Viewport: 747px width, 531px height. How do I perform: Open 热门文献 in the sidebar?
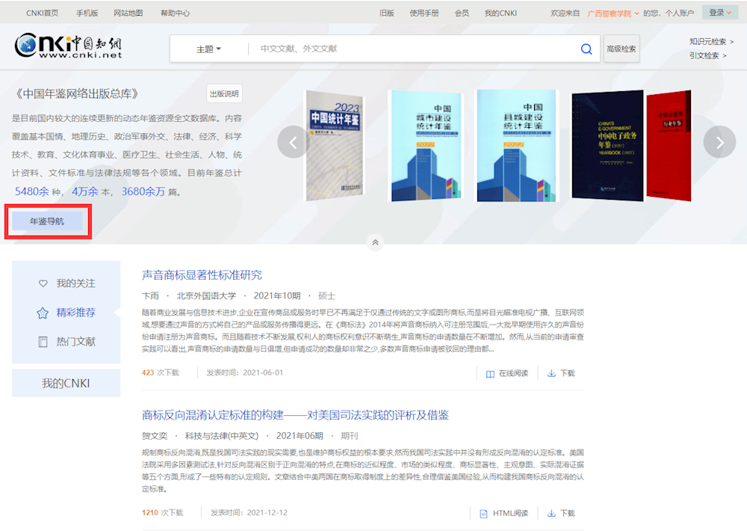[x=67, y=342]
